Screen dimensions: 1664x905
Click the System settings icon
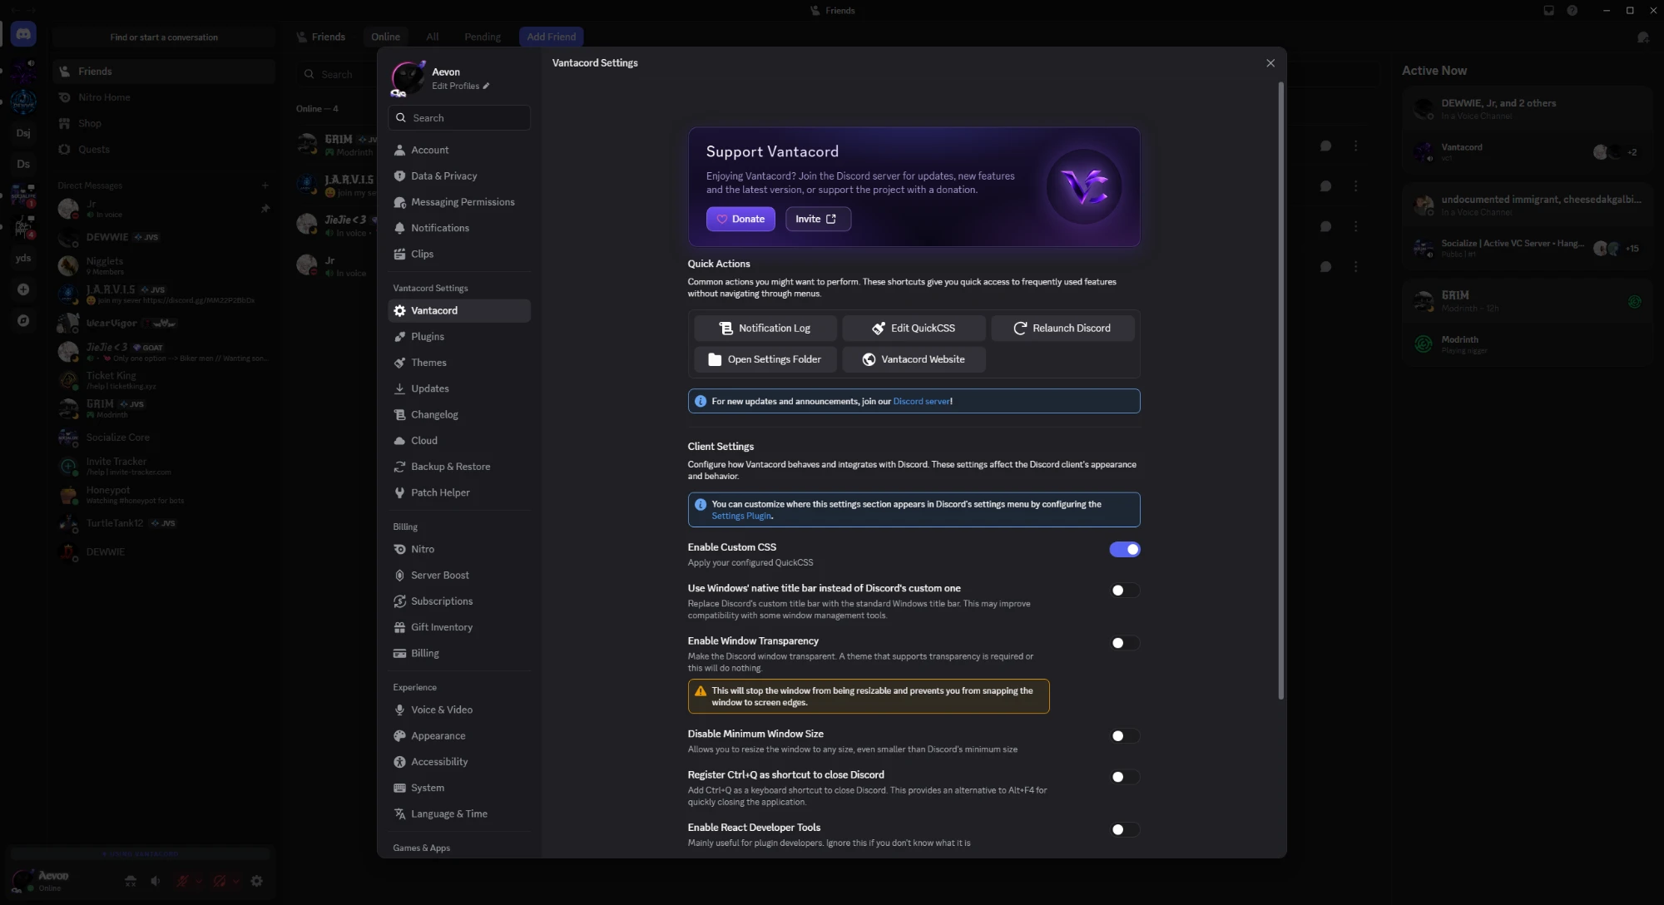[x=399, y=788]
